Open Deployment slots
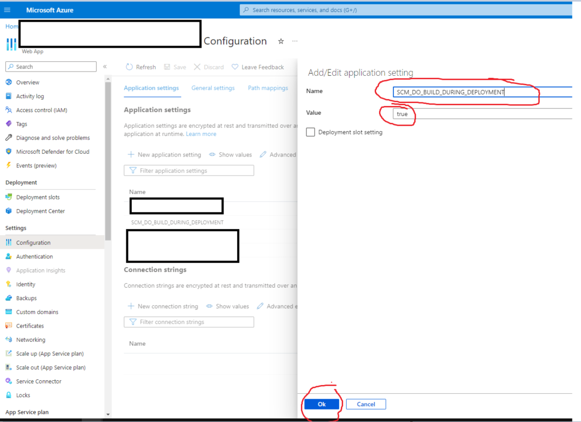581x422 pixels. click(38, 197)
